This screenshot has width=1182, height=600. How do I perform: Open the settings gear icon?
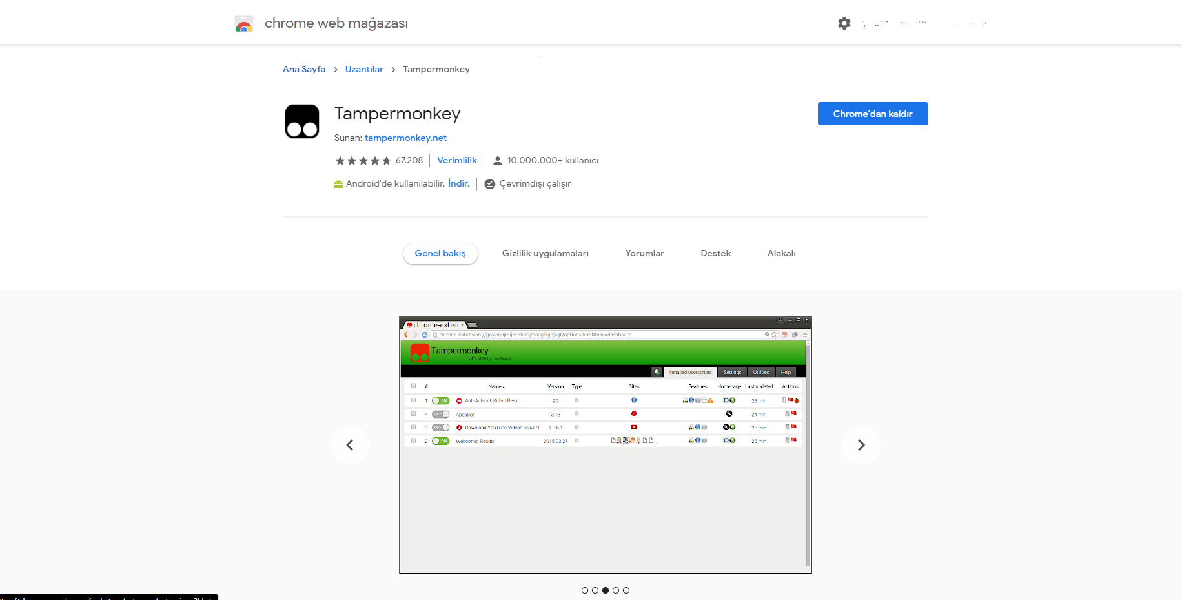click(x=844, y=23)
